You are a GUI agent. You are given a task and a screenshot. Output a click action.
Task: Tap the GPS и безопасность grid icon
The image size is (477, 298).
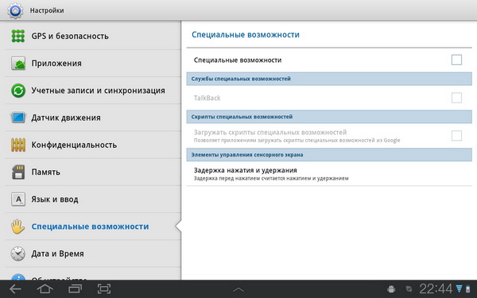[x=18, y=36]
